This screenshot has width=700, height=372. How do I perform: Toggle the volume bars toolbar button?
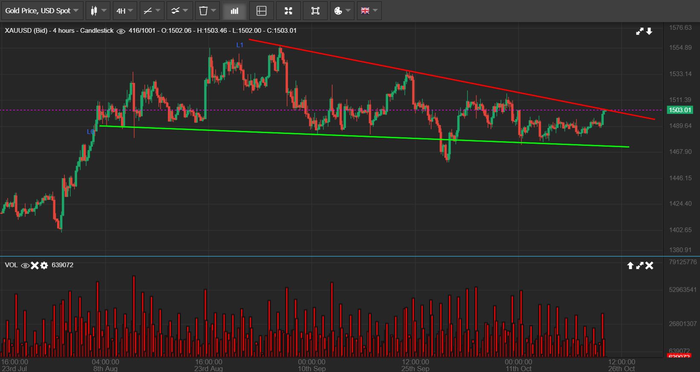[234, 11]
